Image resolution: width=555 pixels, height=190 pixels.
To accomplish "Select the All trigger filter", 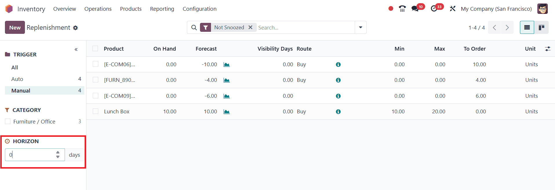I will point(14,67).
